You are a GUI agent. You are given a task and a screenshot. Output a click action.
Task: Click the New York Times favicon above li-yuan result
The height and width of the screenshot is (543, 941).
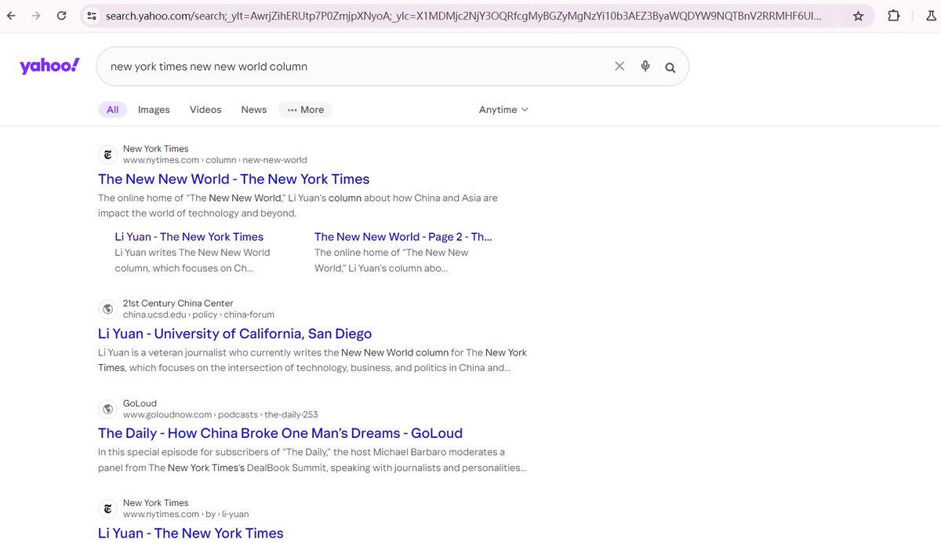click(107, 508)
